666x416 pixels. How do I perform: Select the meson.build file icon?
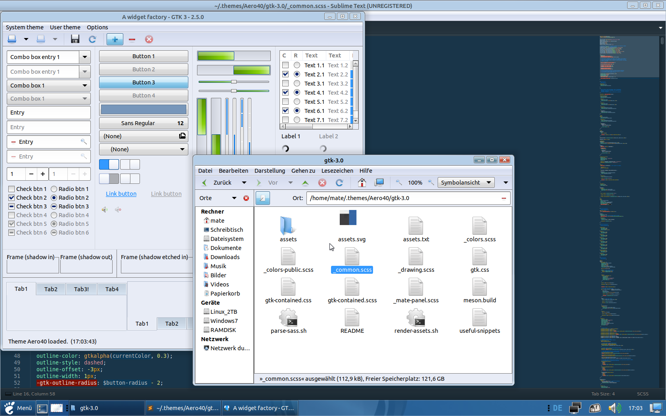[x=480, y=287]
